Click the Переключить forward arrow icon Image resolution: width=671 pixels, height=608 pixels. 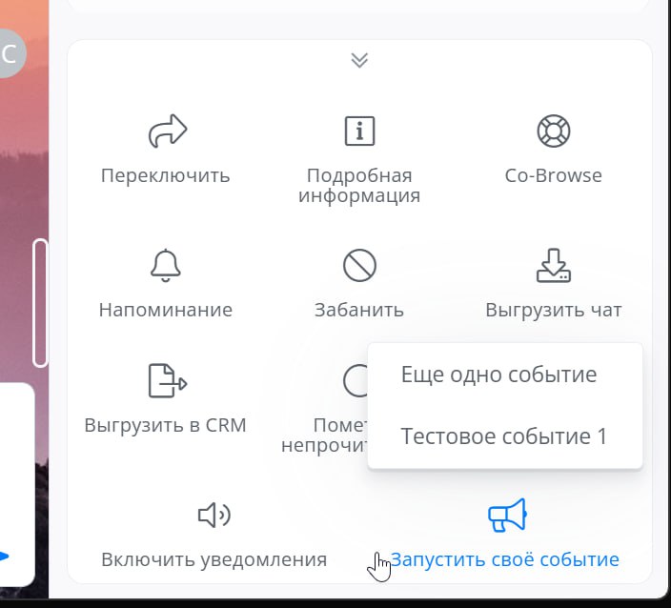[168, 131]
